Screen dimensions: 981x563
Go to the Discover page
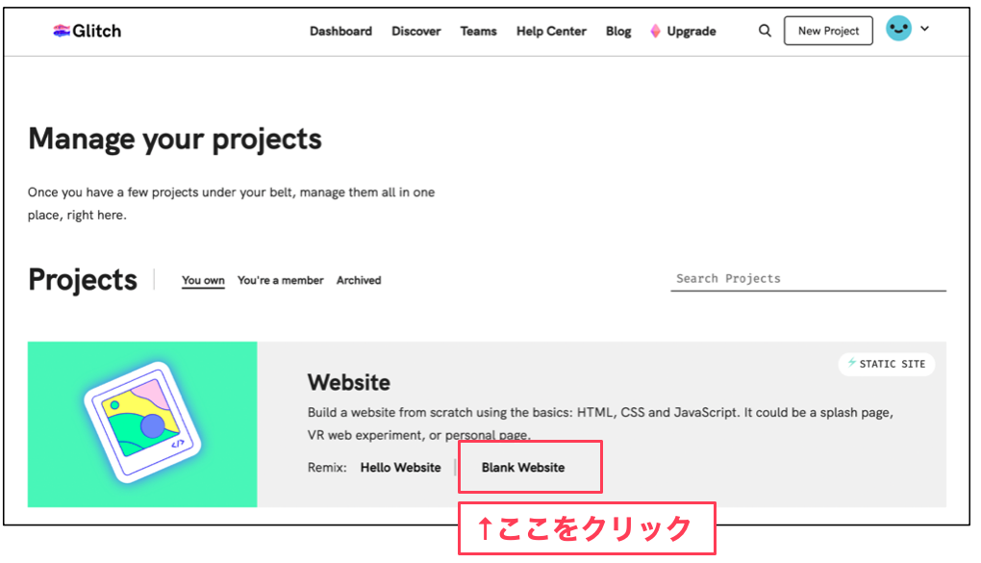pyautogui.click(x=415, y=31)
